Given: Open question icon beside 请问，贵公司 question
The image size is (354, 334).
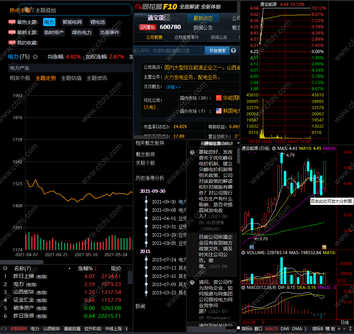Looking at the screenshot, I should 192,282.
